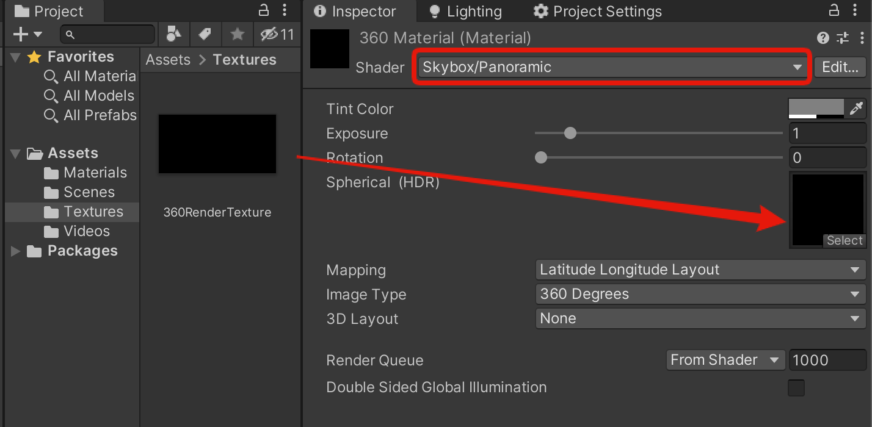
Task: Pick Tint Color with the eyedropper
Action: [856, 109]
